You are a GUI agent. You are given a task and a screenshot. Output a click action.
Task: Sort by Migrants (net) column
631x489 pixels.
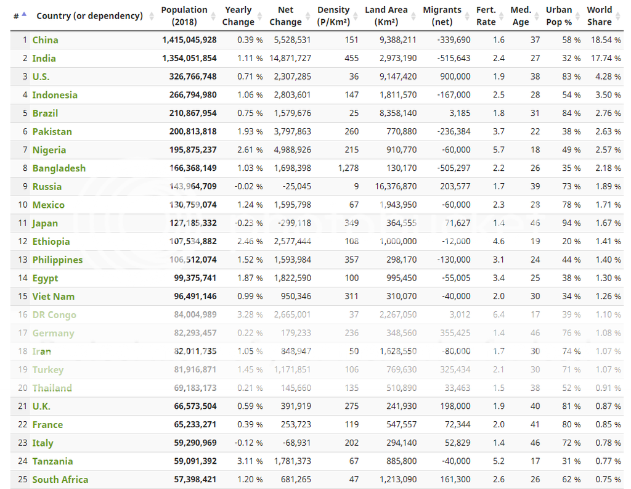442,16
